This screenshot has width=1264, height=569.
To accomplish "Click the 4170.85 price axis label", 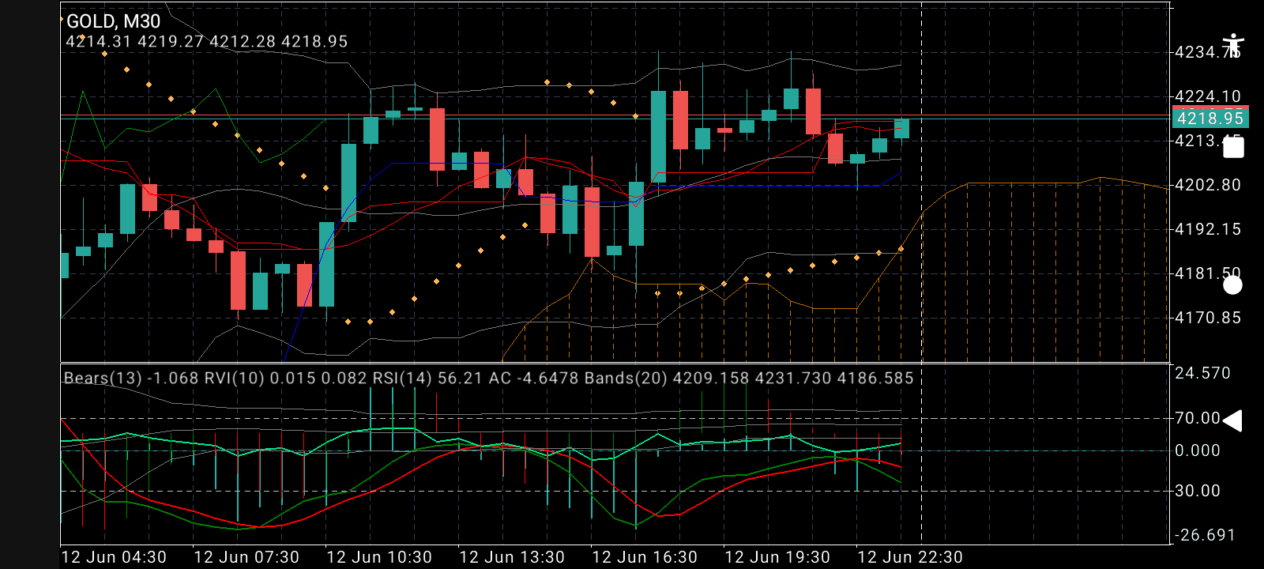I will pos(1208,318).
